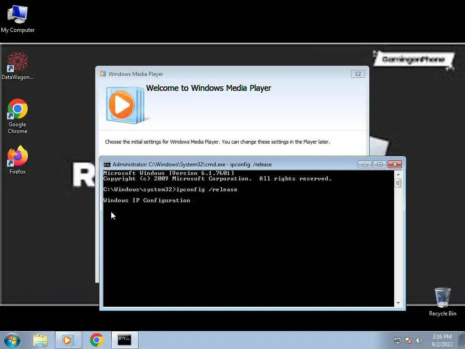The height and width of the screenshot is (349, 465).
Task: Click the 'Microsoft Windows [Version 6.1.7601]' line
Action: click(169, 173)
